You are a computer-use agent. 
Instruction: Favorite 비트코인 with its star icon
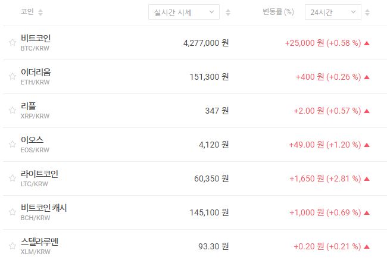(12, 42)
